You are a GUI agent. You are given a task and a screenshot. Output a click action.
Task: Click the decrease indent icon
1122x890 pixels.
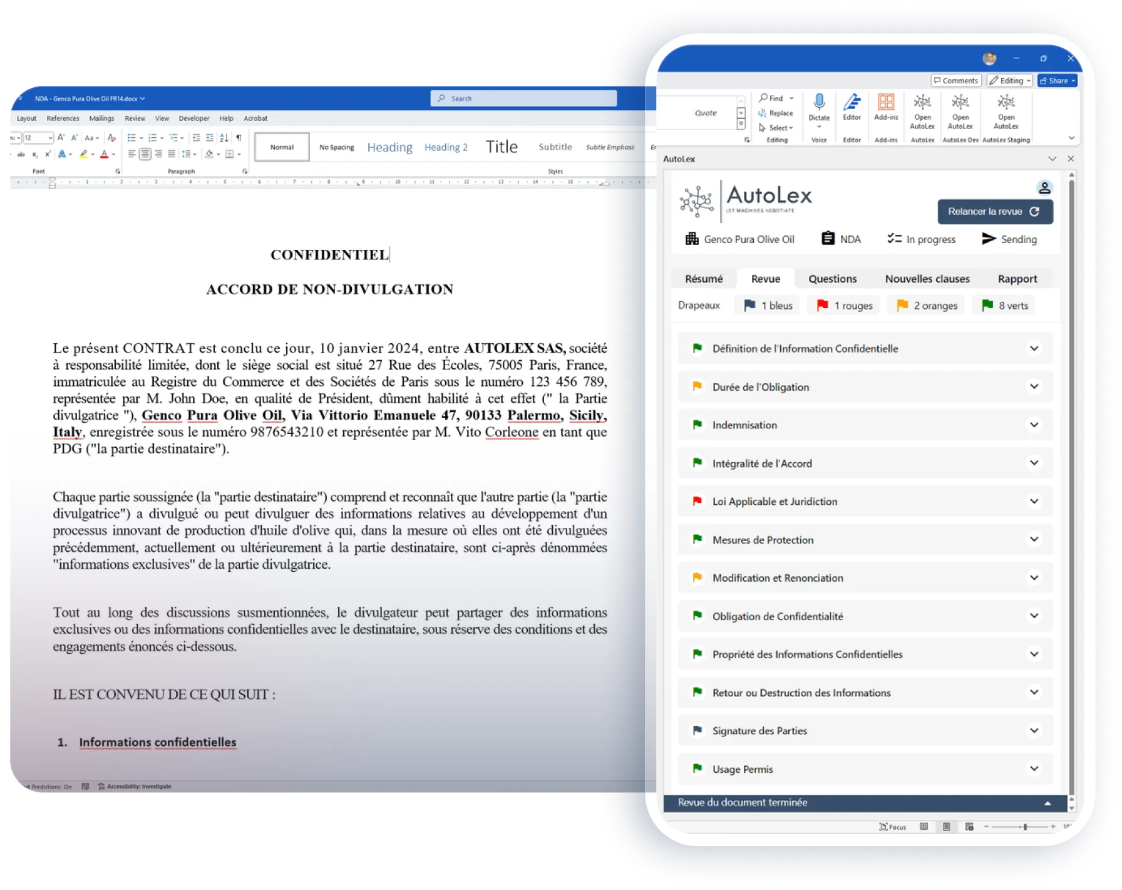(196, 138)
